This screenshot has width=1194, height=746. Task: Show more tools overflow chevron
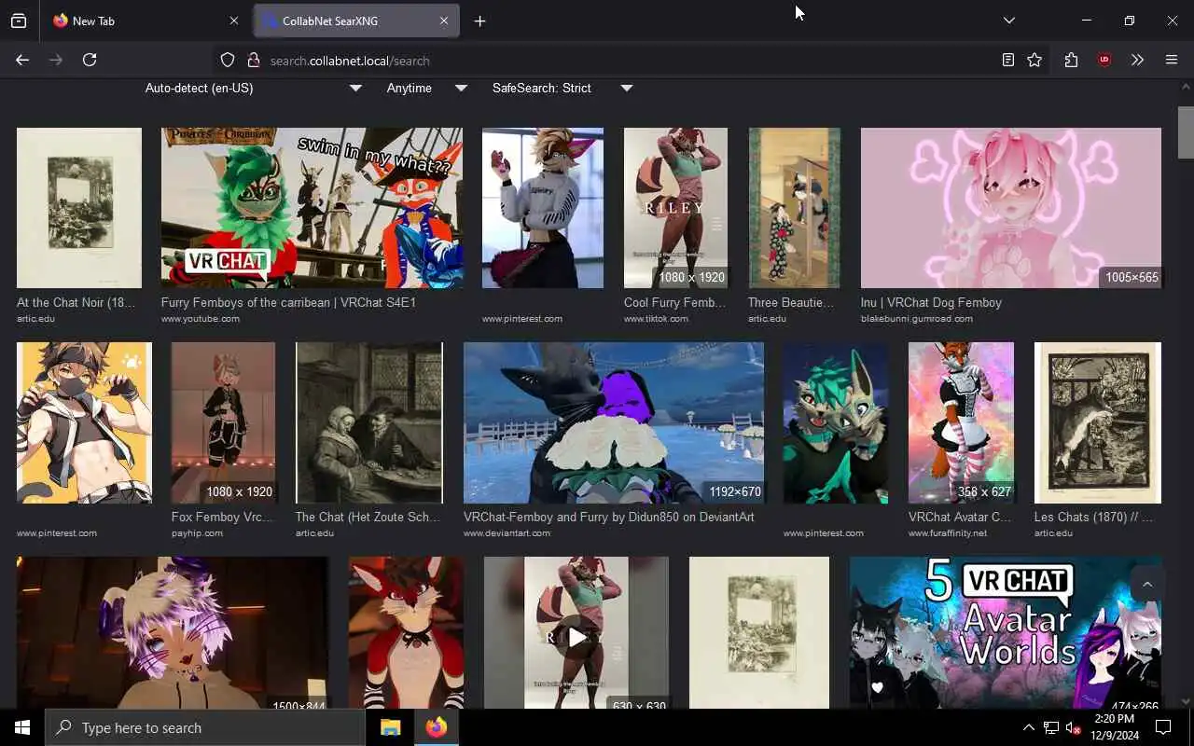(1137, 60)
